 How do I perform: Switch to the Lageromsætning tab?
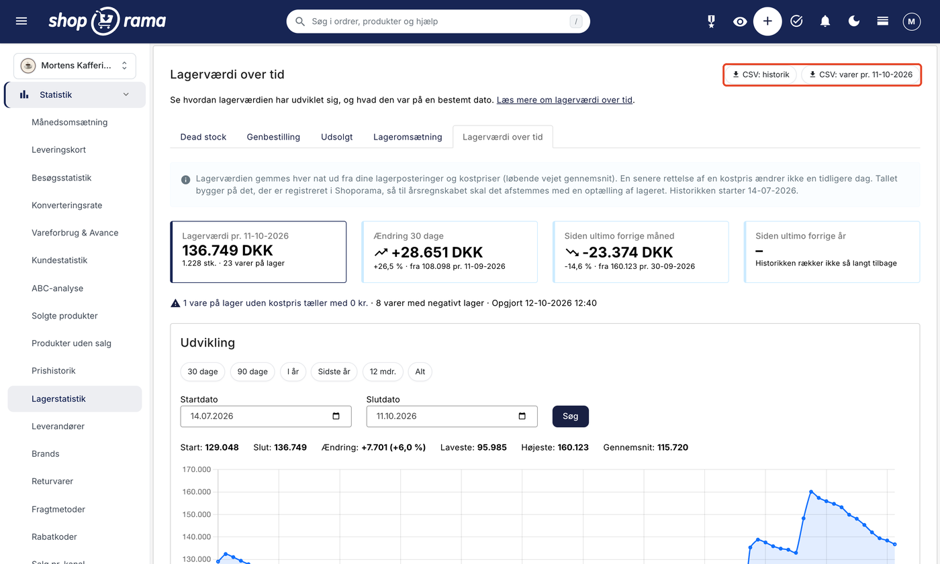(x=408, y=137)
